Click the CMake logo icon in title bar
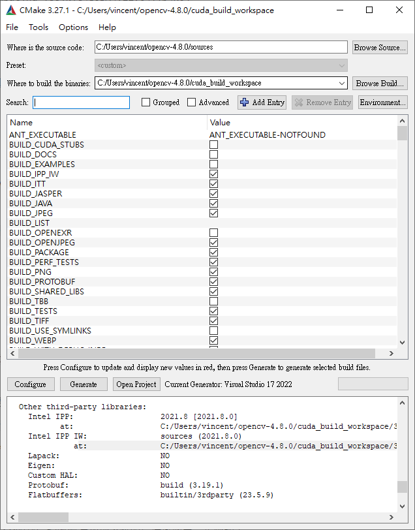 pyautogui.click(x=11, y=10)
